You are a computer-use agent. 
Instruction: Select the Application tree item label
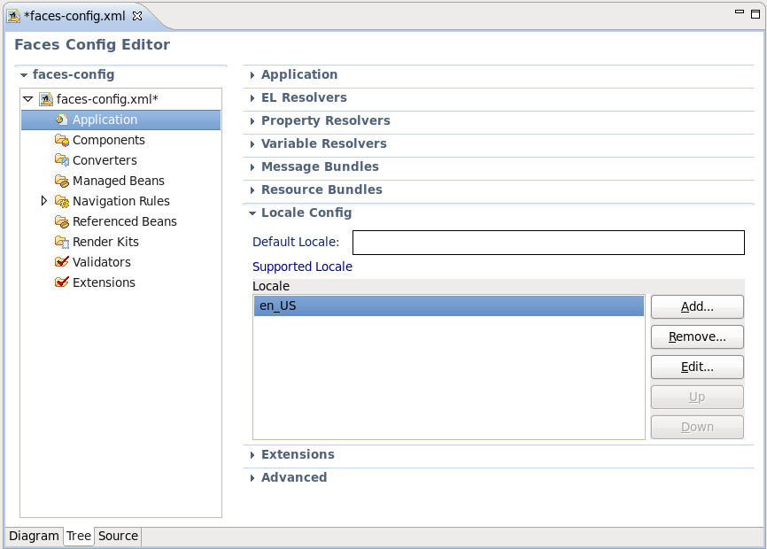[105, 120]
